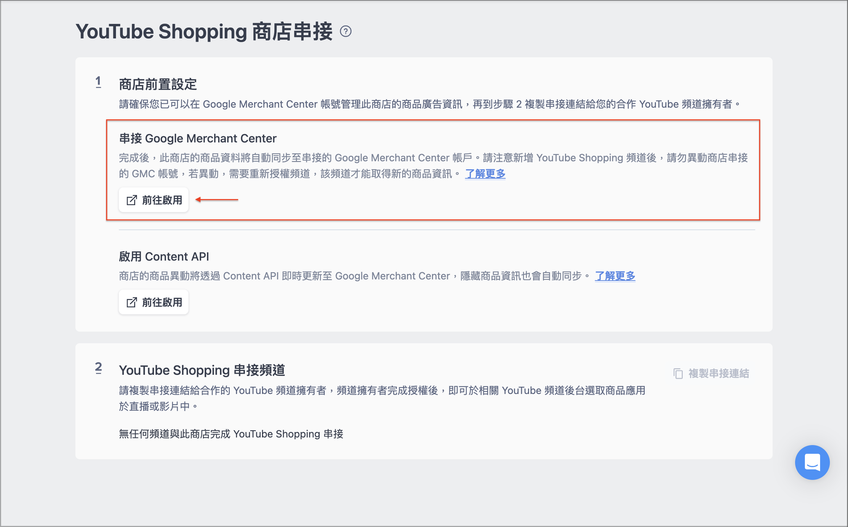The image size is (848, 527).
Task: Click the 串接 Google Merchant Center heading
Action: [x=198, y=138]
